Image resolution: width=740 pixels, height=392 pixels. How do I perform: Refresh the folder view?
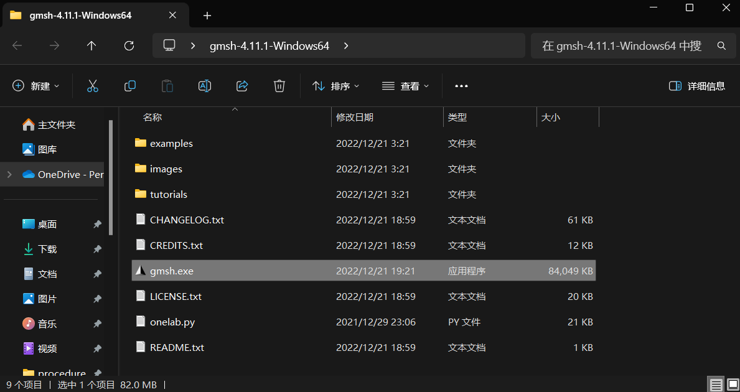128,45
